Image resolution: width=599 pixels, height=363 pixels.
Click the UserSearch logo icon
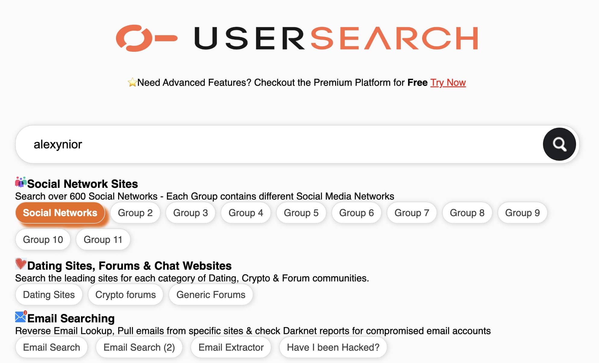pyautogui.click(x=147, y=38)
